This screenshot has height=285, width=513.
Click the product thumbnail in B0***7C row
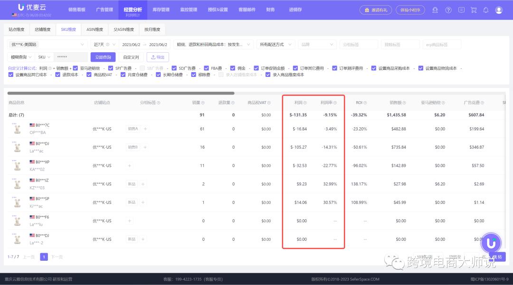18,129
